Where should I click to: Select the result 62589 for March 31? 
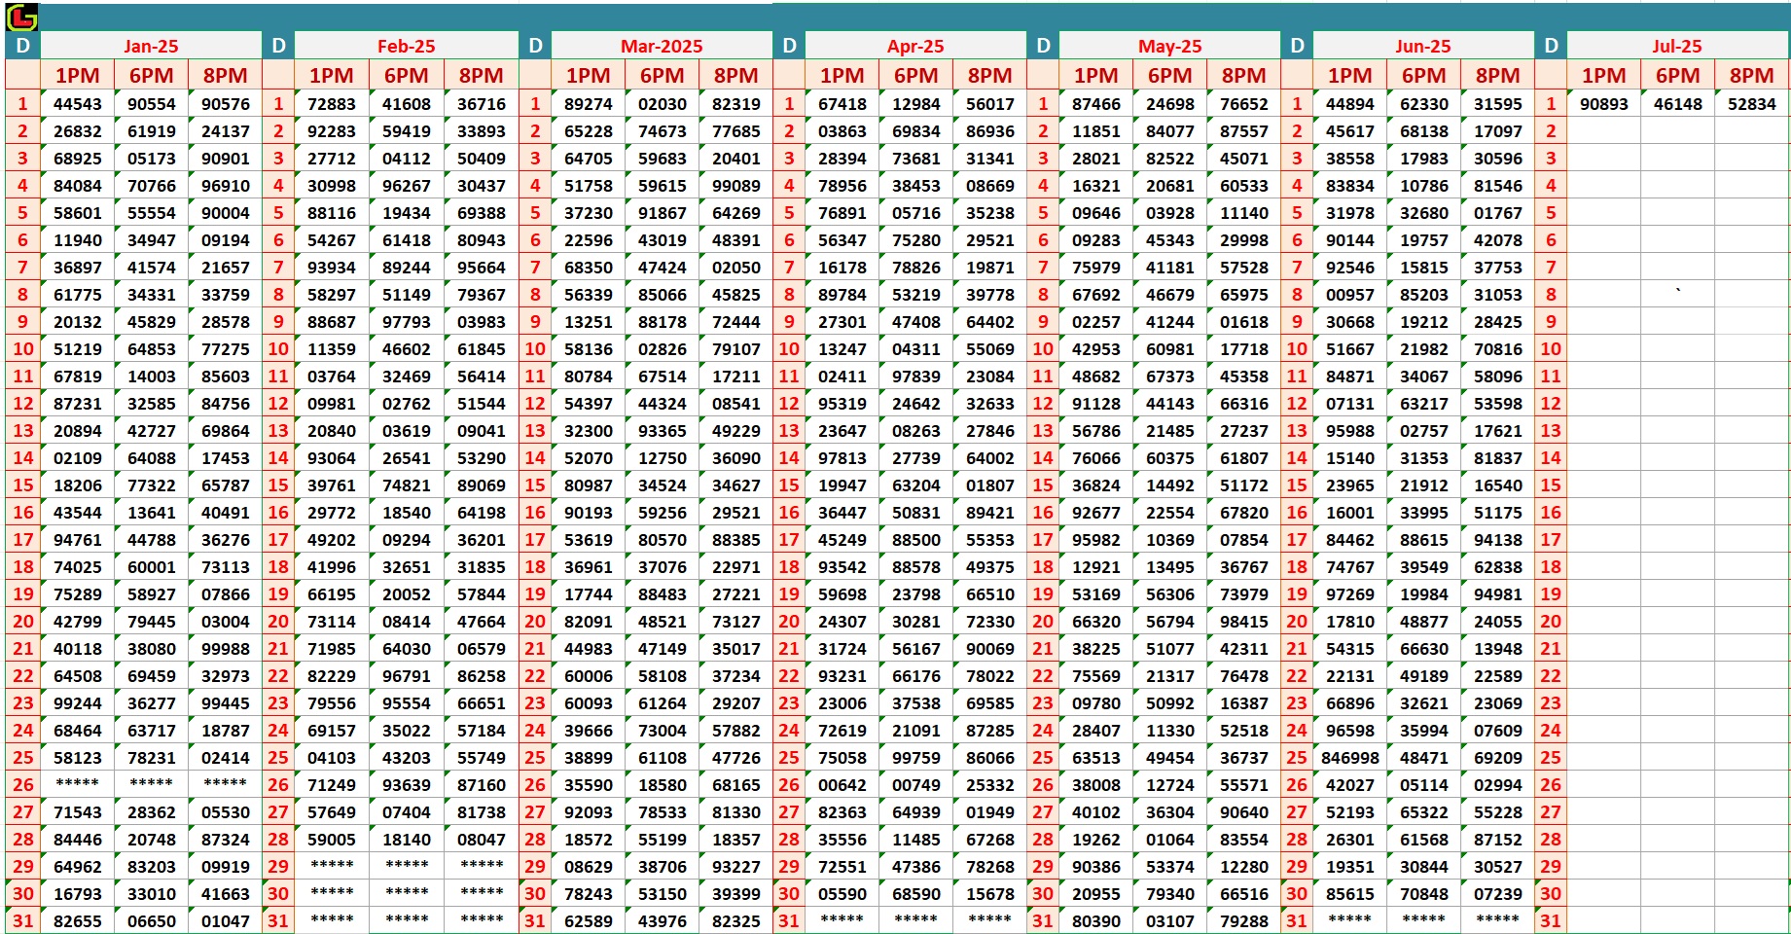click(591, 920)
